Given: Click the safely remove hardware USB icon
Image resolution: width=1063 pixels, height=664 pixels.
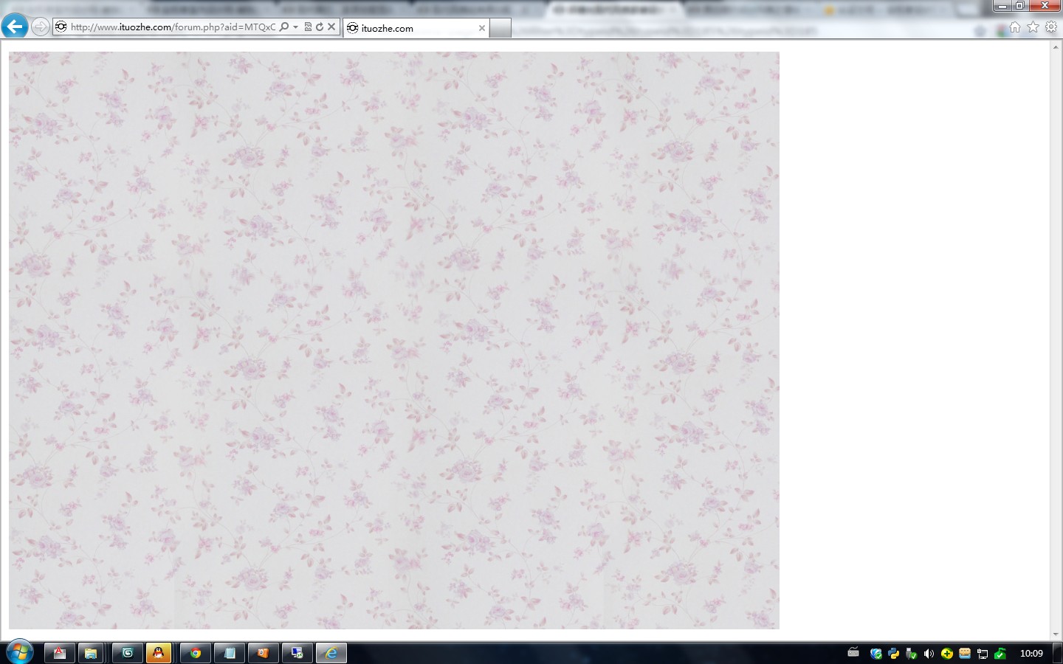Looking at the screenshot, I should click(x=911, y=653).
